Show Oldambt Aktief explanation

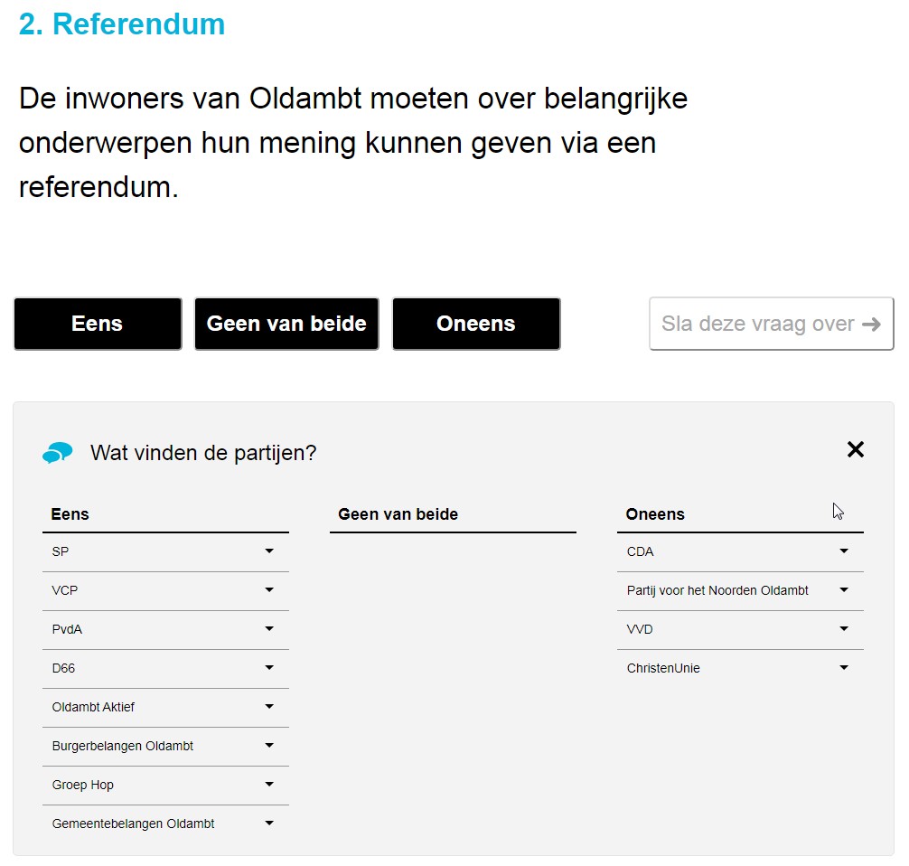pyautogui.click(x=165, y=707)
